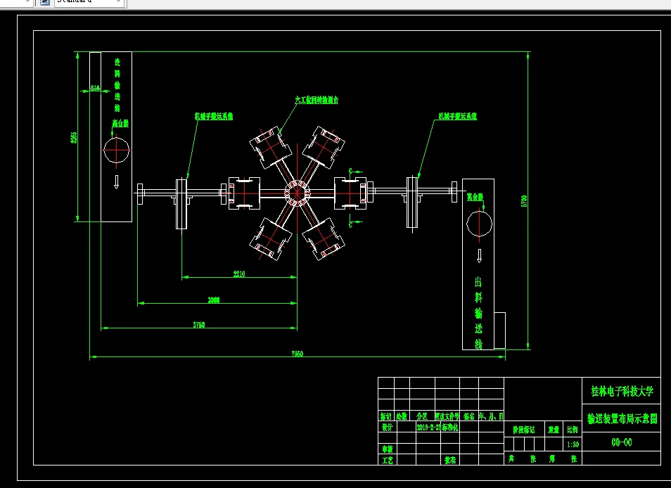The height and width of the screenshot is (488, 671).
Task: Select the upper C section mark
Action: pyautogui.click(x=350, y=171)
